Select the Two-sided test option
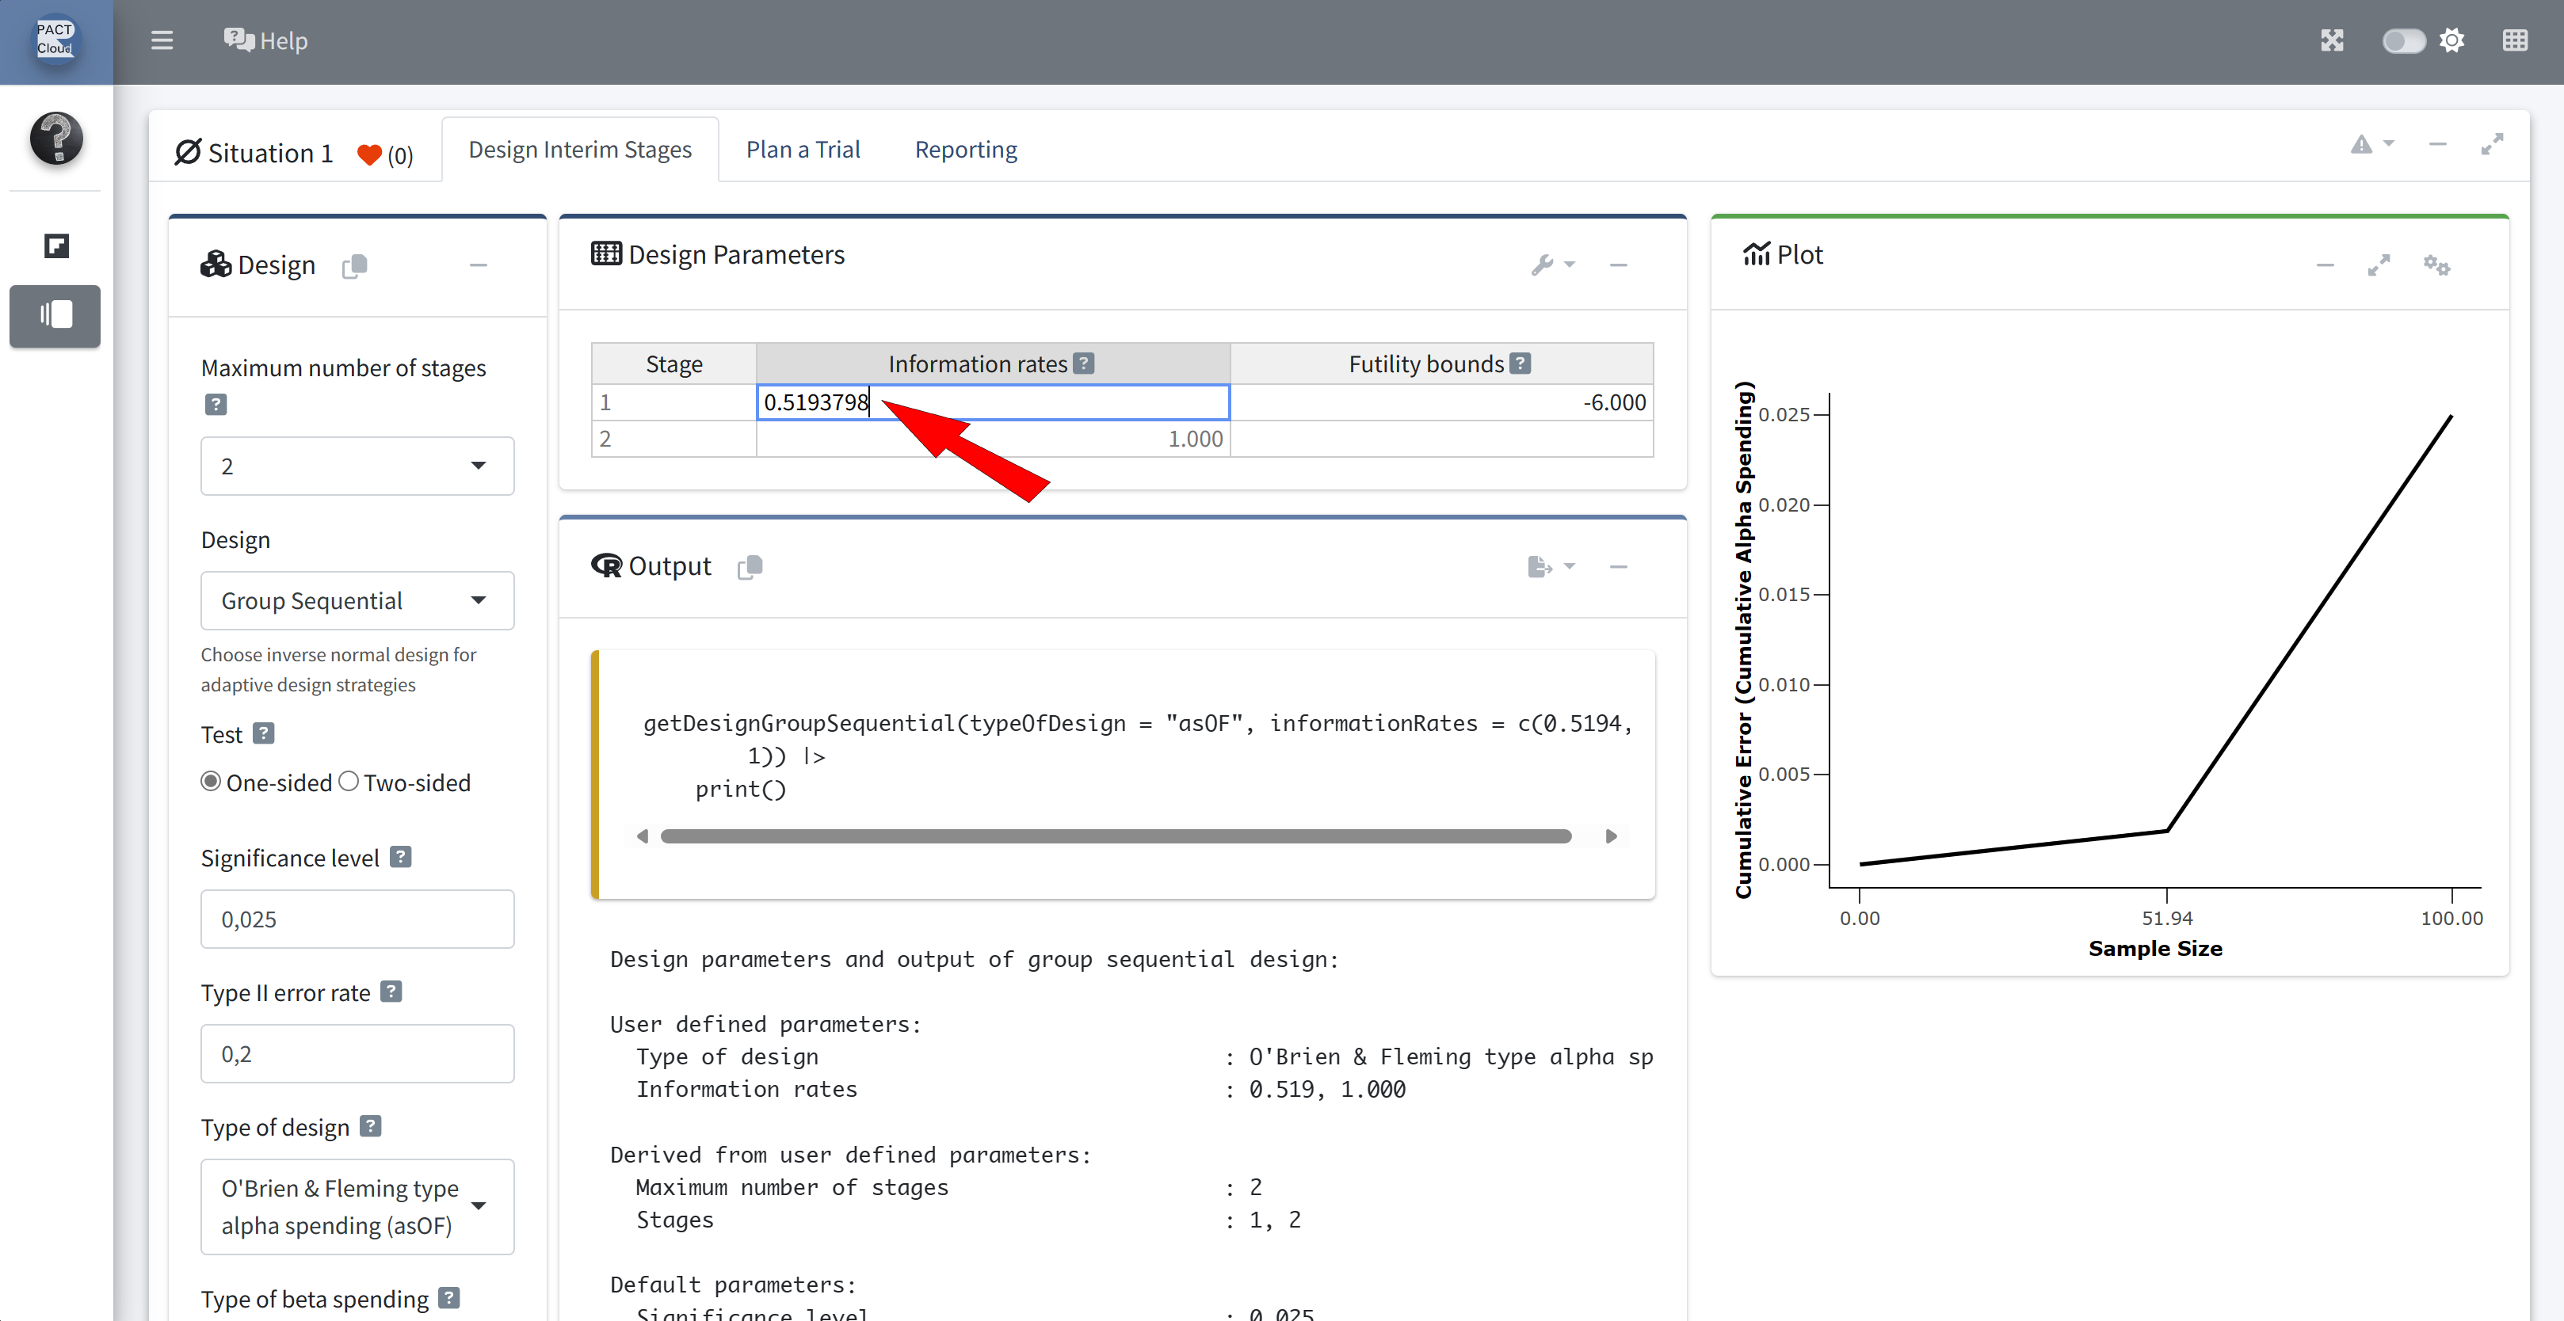 (x=349, y=782)
